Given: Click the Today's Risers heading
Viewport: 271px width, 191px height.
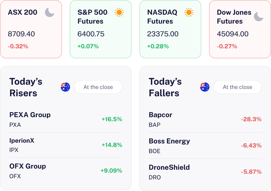Looking at the screenshot, I should (26, 87).
